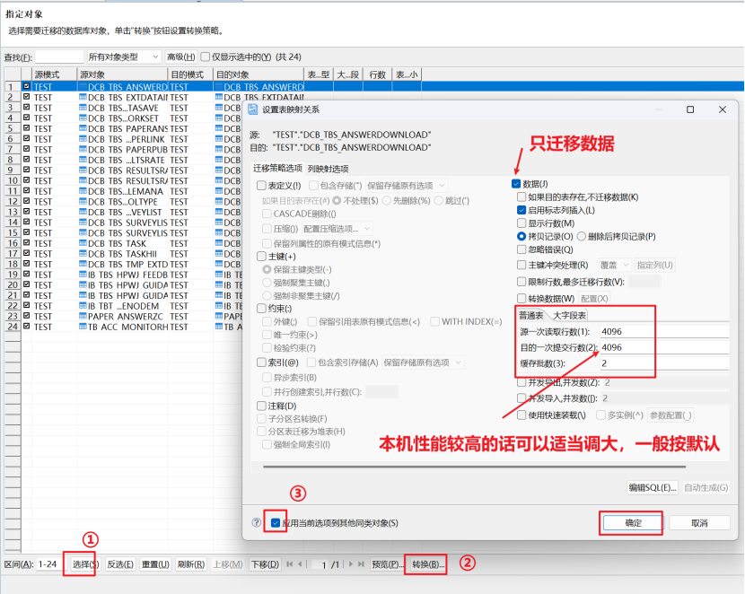Click the help question-mark icon in dialog
745x594 pixels.
pos(257,523)
